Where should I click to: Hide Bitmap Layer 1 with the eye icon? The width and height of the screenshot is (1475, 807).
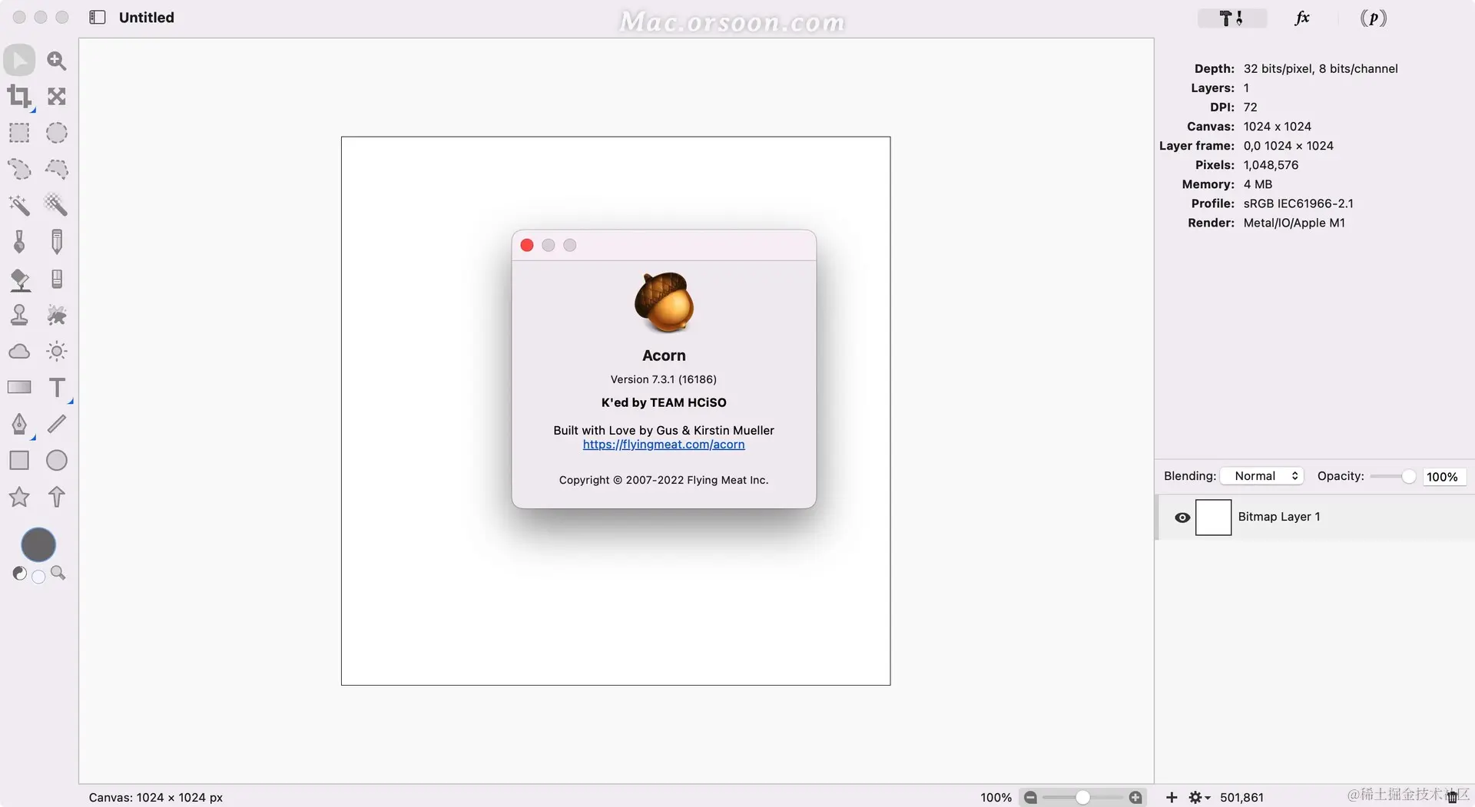[1182, 518]
